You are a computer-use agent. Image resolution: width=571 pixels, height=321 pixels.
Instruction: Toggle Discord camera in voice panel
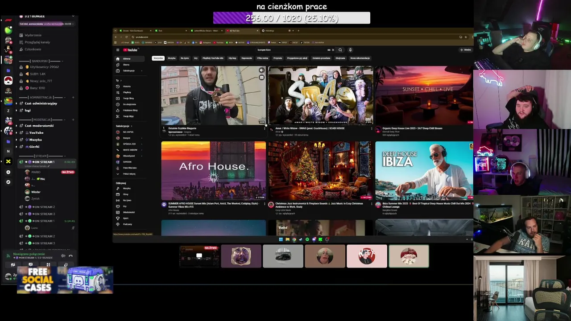point(13,265)
